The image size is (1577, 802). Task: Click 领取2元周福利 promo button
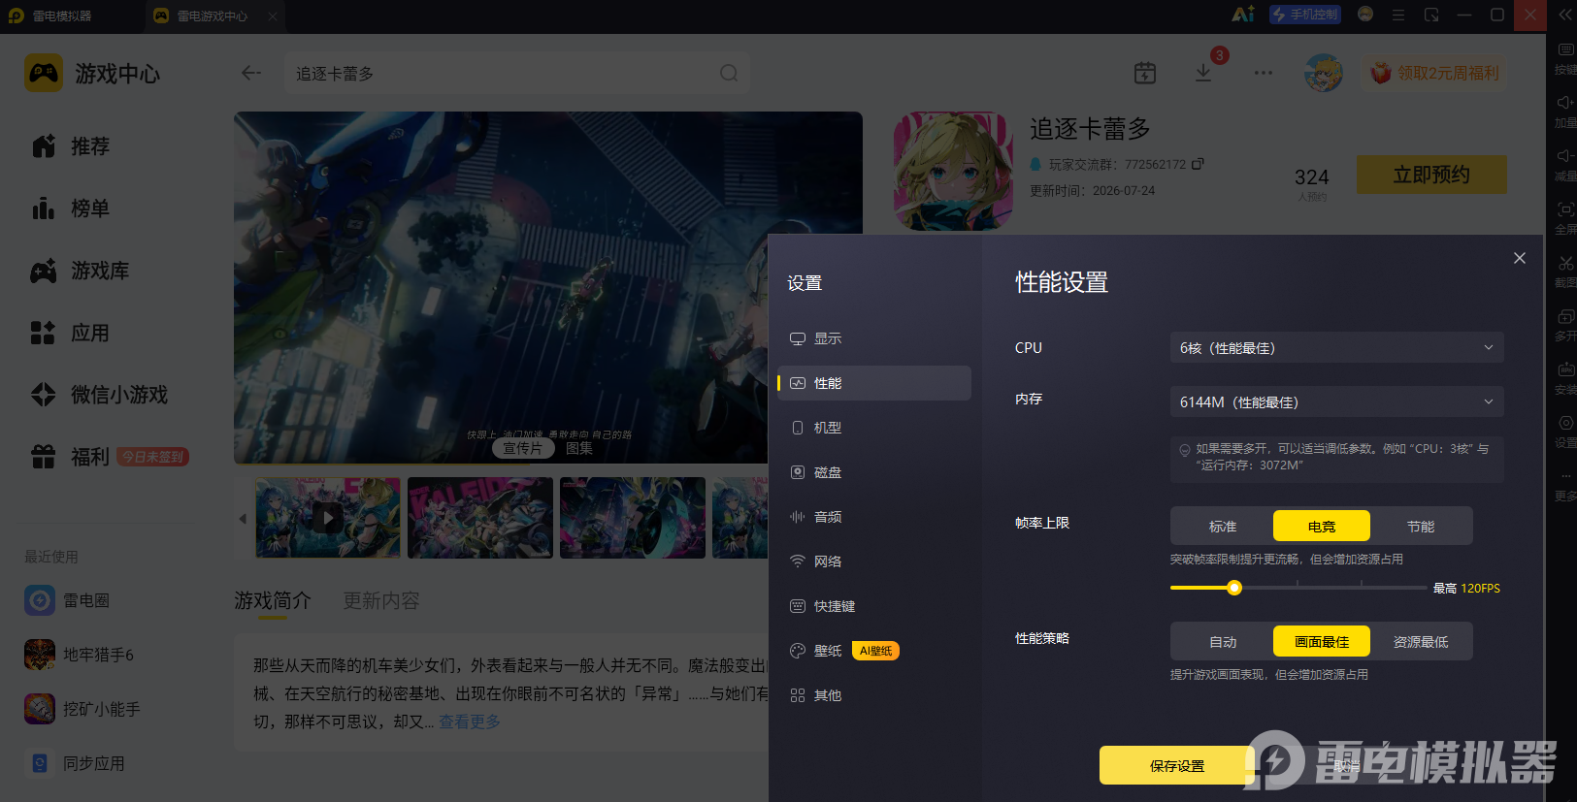pos(1434,73)
